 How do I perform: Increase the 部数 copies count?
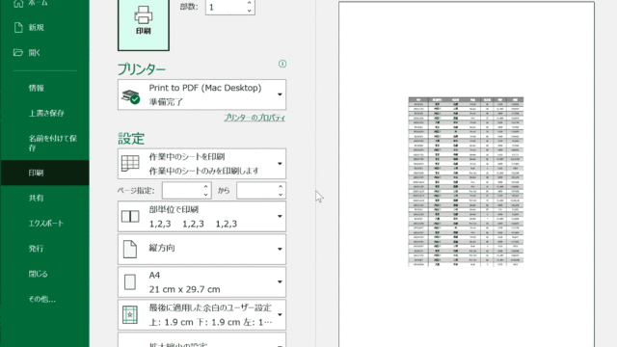click(249, 3)
